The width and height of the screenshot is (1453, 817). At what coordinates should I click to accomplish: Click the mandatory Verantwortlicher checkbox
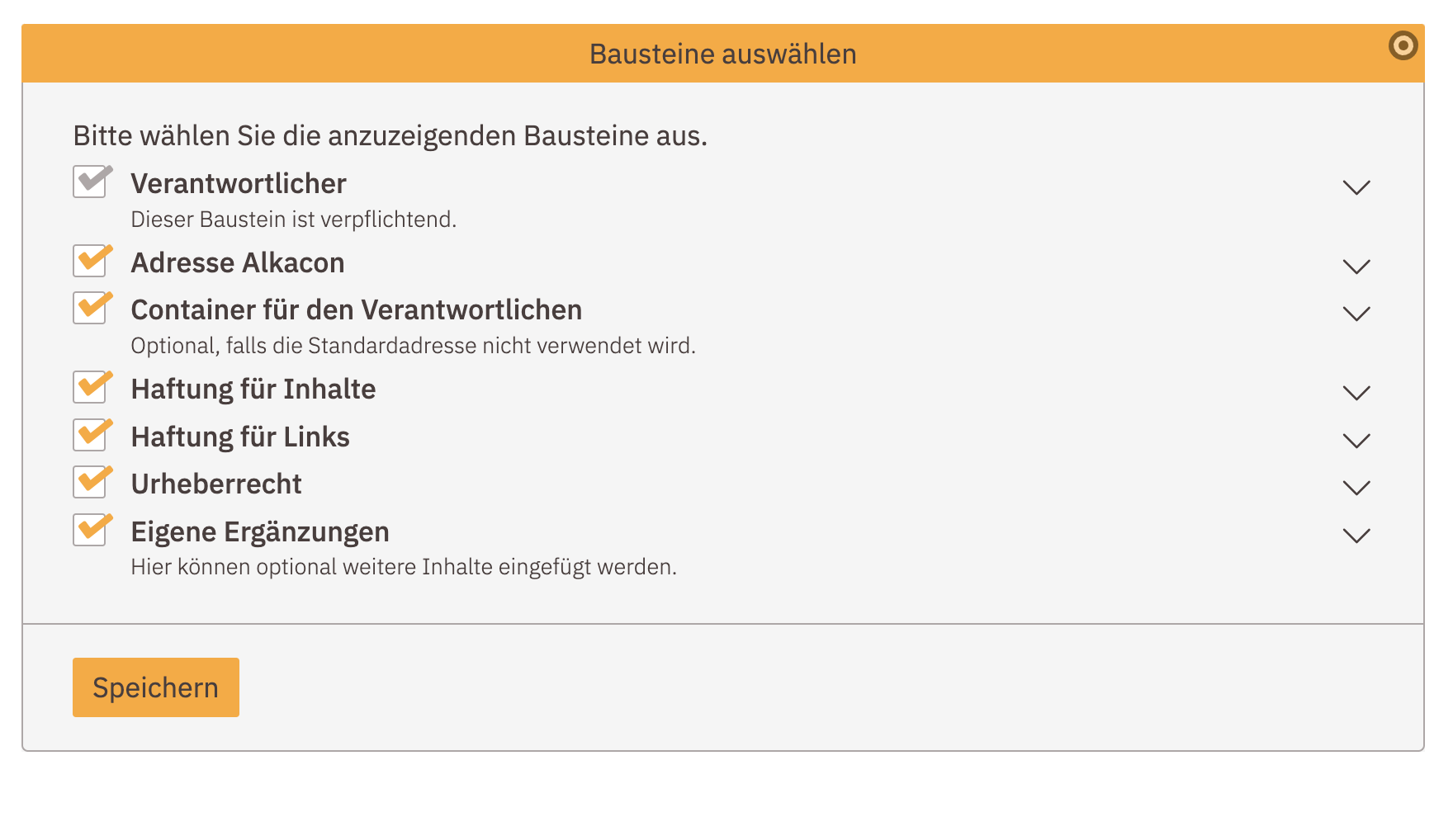91,182
